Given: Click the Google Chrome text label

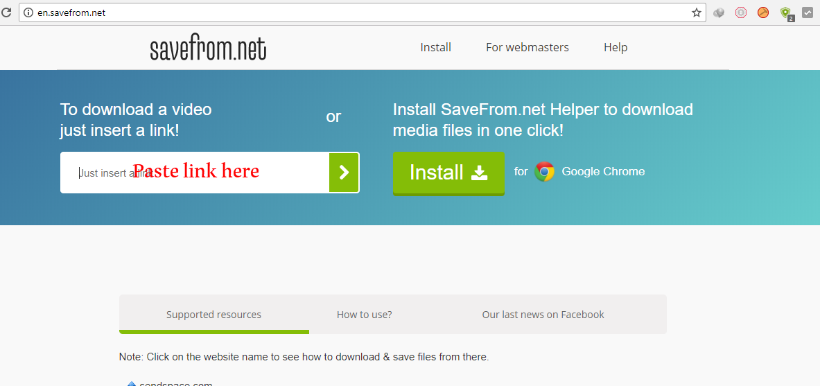Looking at the screenshot, I should pos(603,172).
